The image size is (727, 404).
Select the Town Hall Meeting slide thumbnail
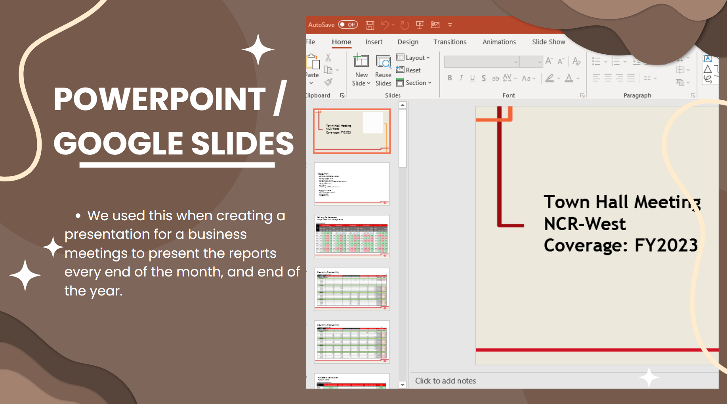[352, 131]
